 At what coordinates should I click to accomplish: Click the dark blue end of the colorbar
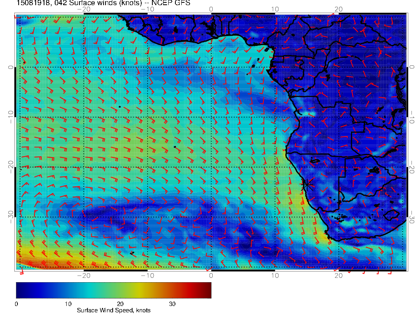point(20,290)
